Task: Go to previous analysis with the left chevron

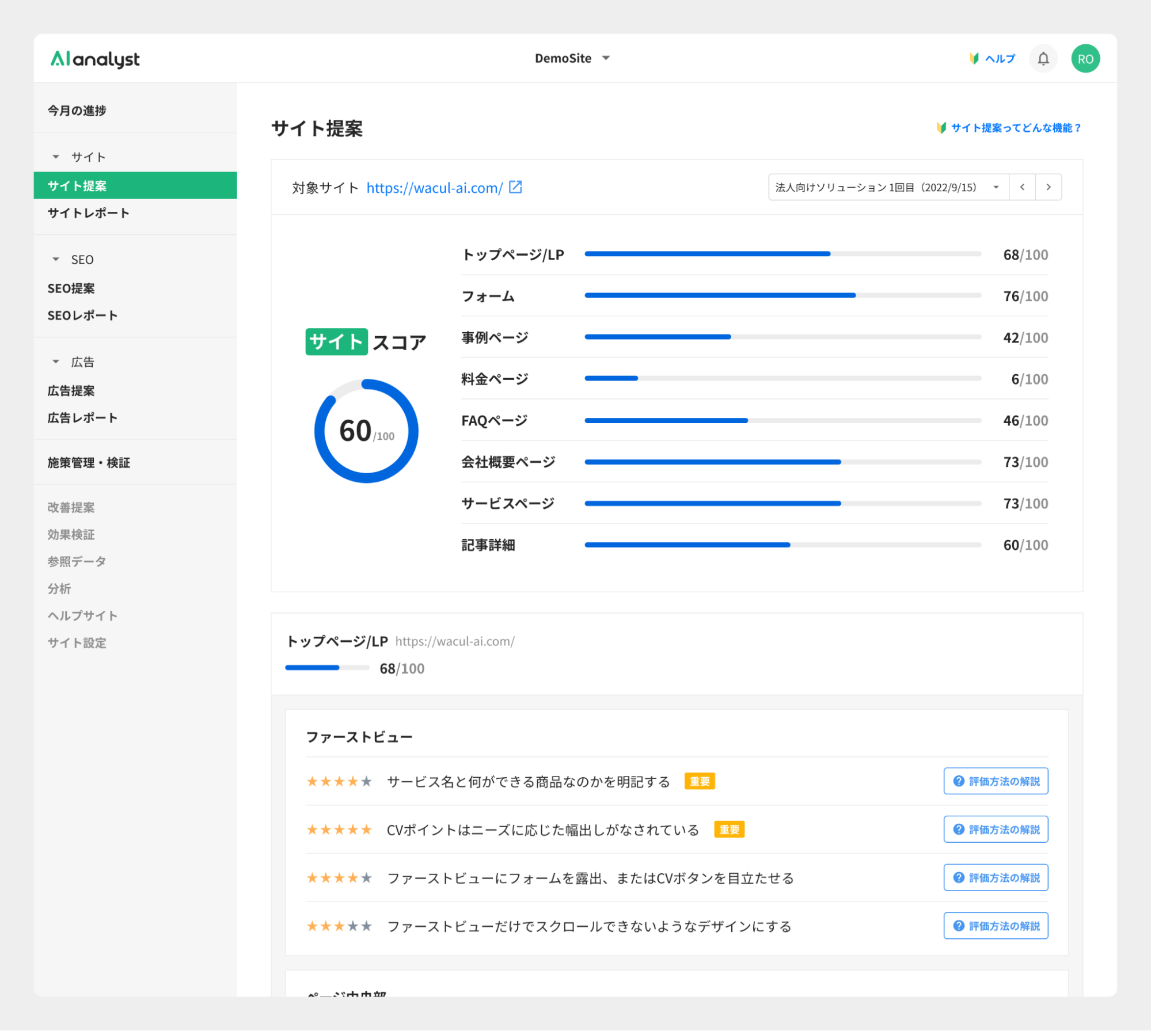Action: pos(1022,187)
